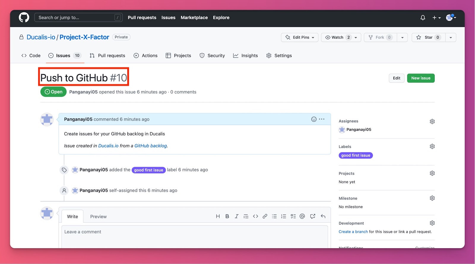Star the repository

(x=428, y=37)
